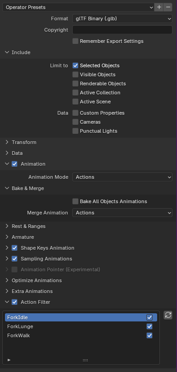Collapse the Include section
Viewport: 177px width, 372px height.
(x=7, y=52)
